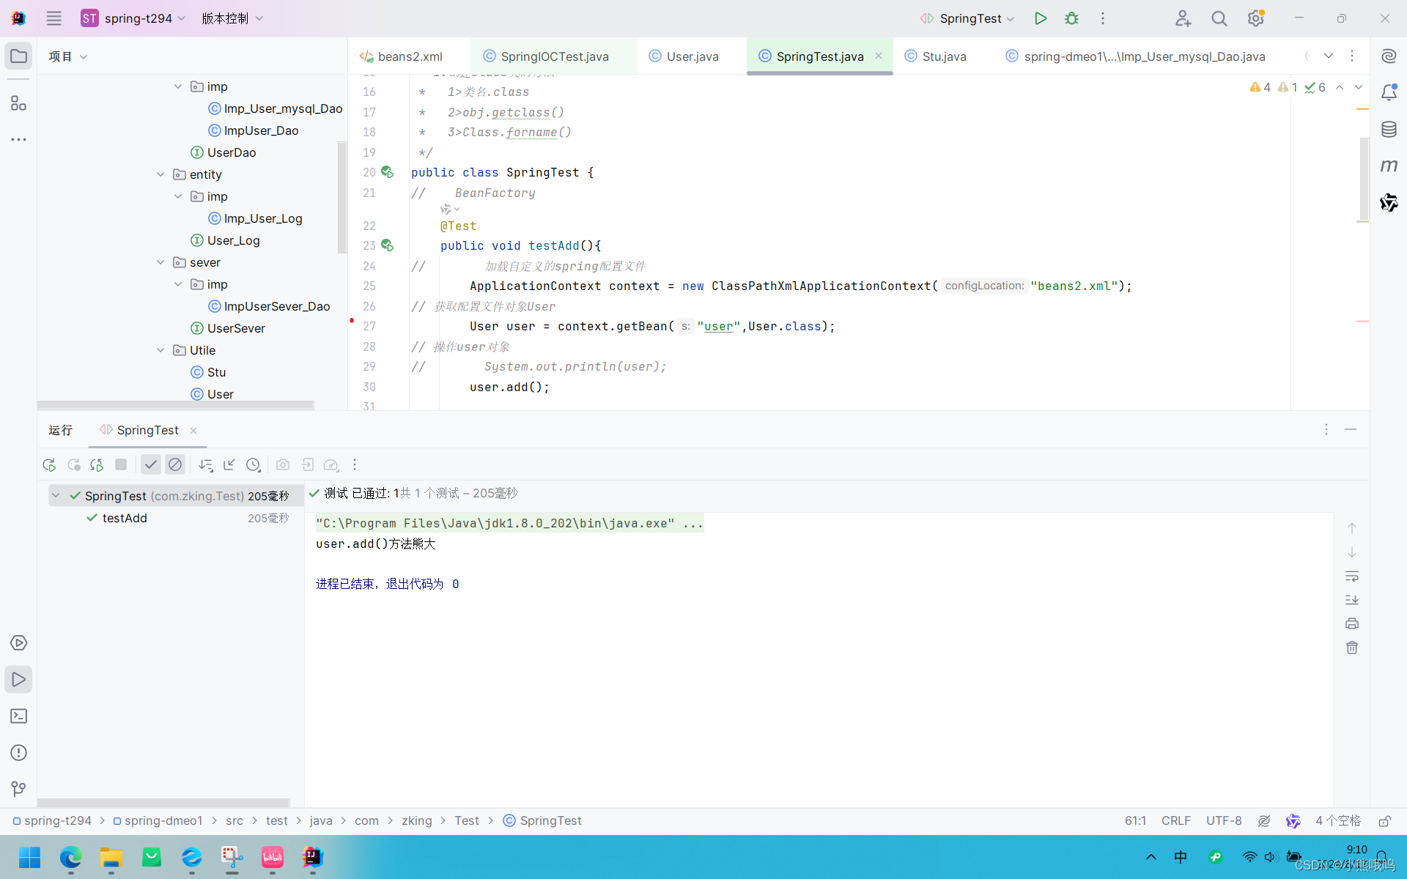The image size is (1407, 879).
Task: Switch to the User.java editor tab
Action: [x=692, y=56]
